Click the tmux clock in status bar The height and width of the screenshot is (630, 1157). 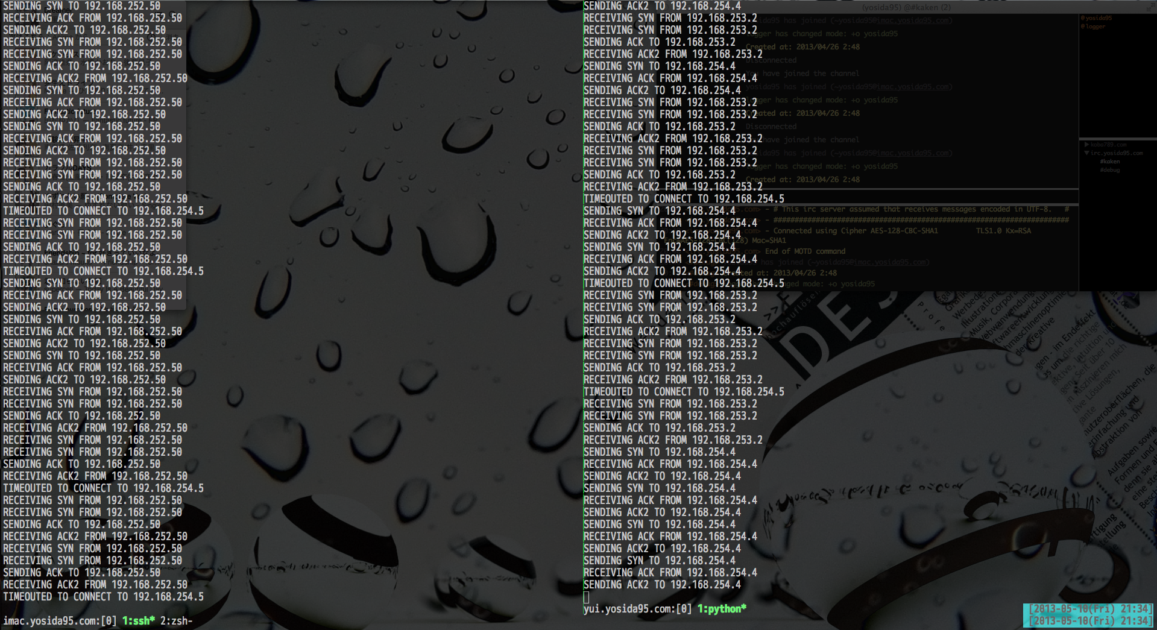coord(1090,615)
